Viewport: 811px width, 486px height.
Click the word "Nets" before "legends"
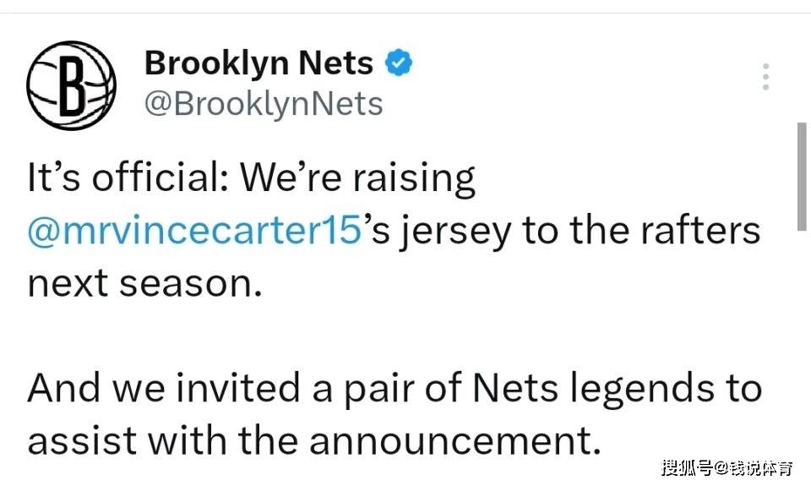(x=515, y=388)
